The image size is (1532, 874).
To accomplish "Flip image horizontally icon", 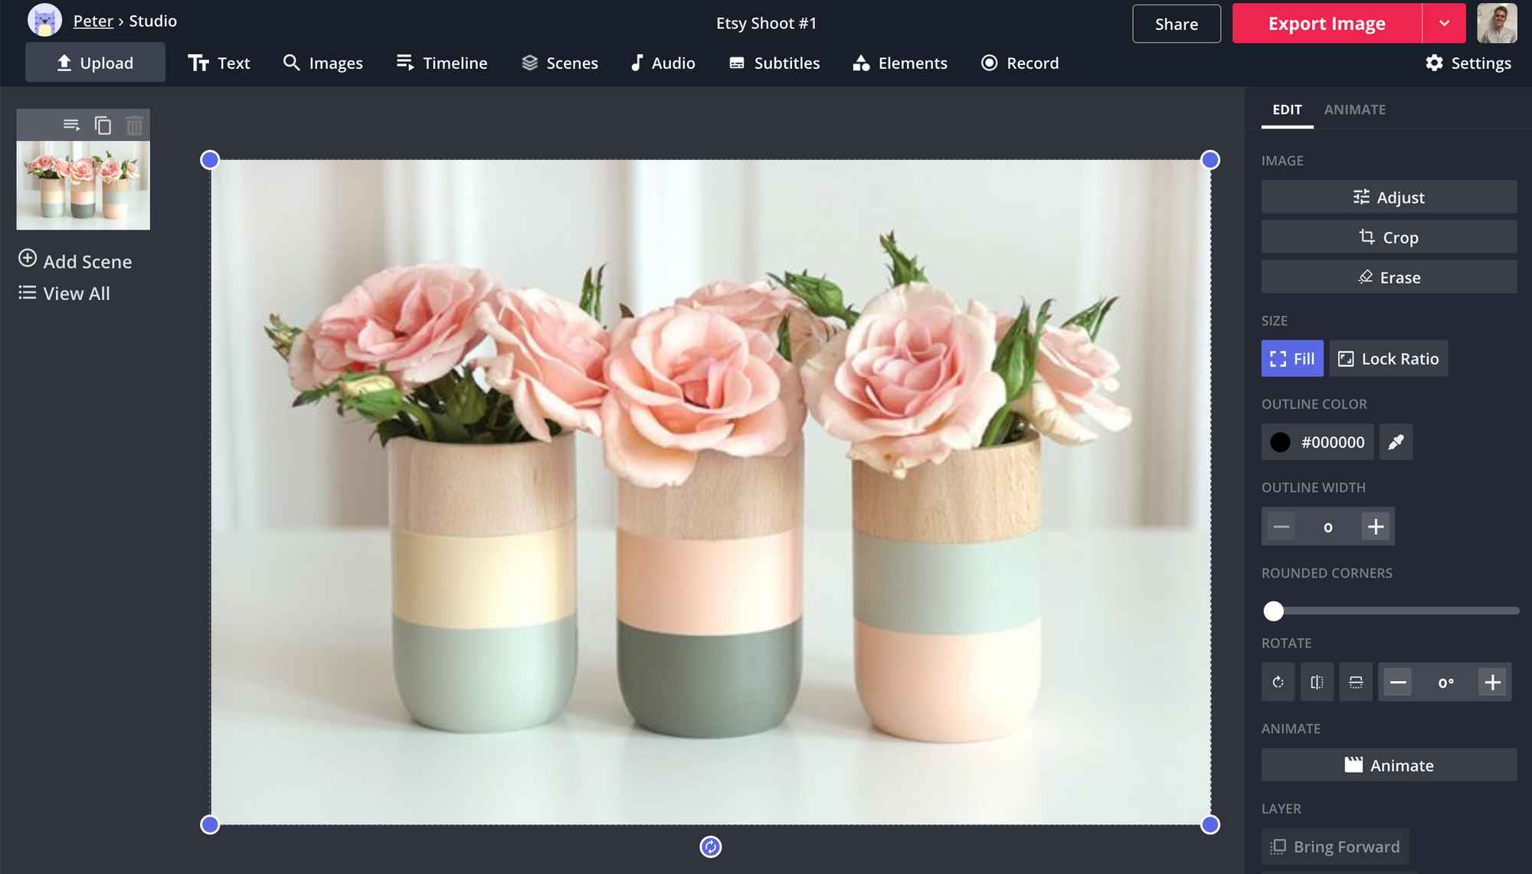I will point(1317,682).
